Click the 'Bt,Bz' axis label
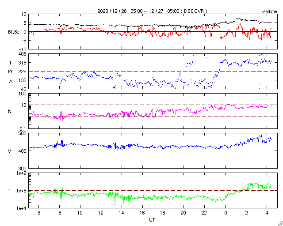Image resolution: width=283 pixels, height=226 pixels. tap(14, 32)
